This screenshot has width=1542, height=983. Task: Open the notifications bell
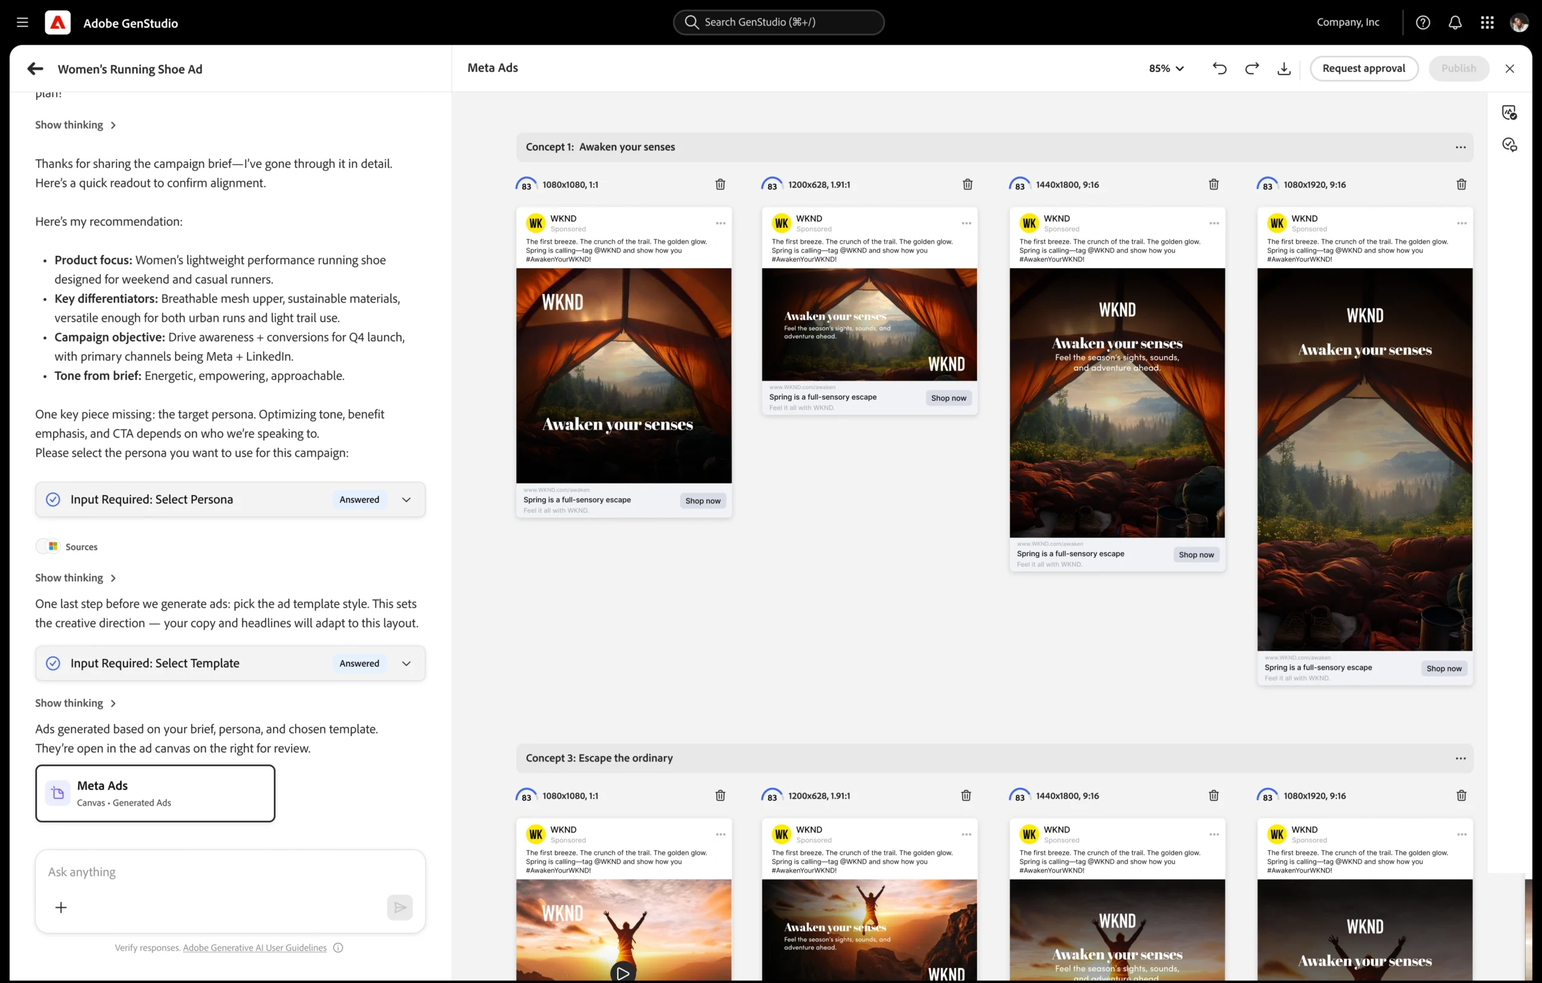(1455, 22)
